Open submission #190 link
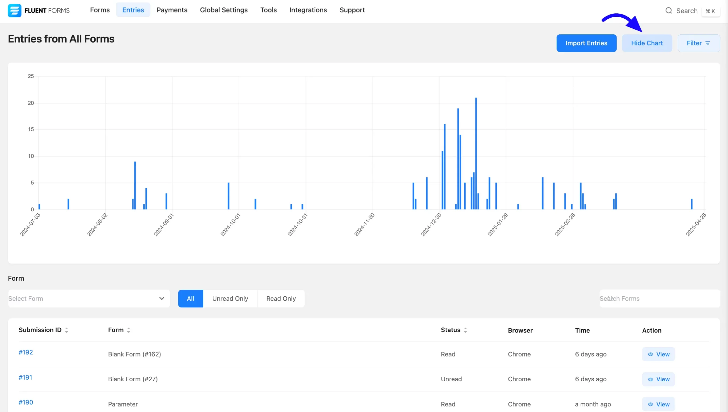 (x=26, y=402)
